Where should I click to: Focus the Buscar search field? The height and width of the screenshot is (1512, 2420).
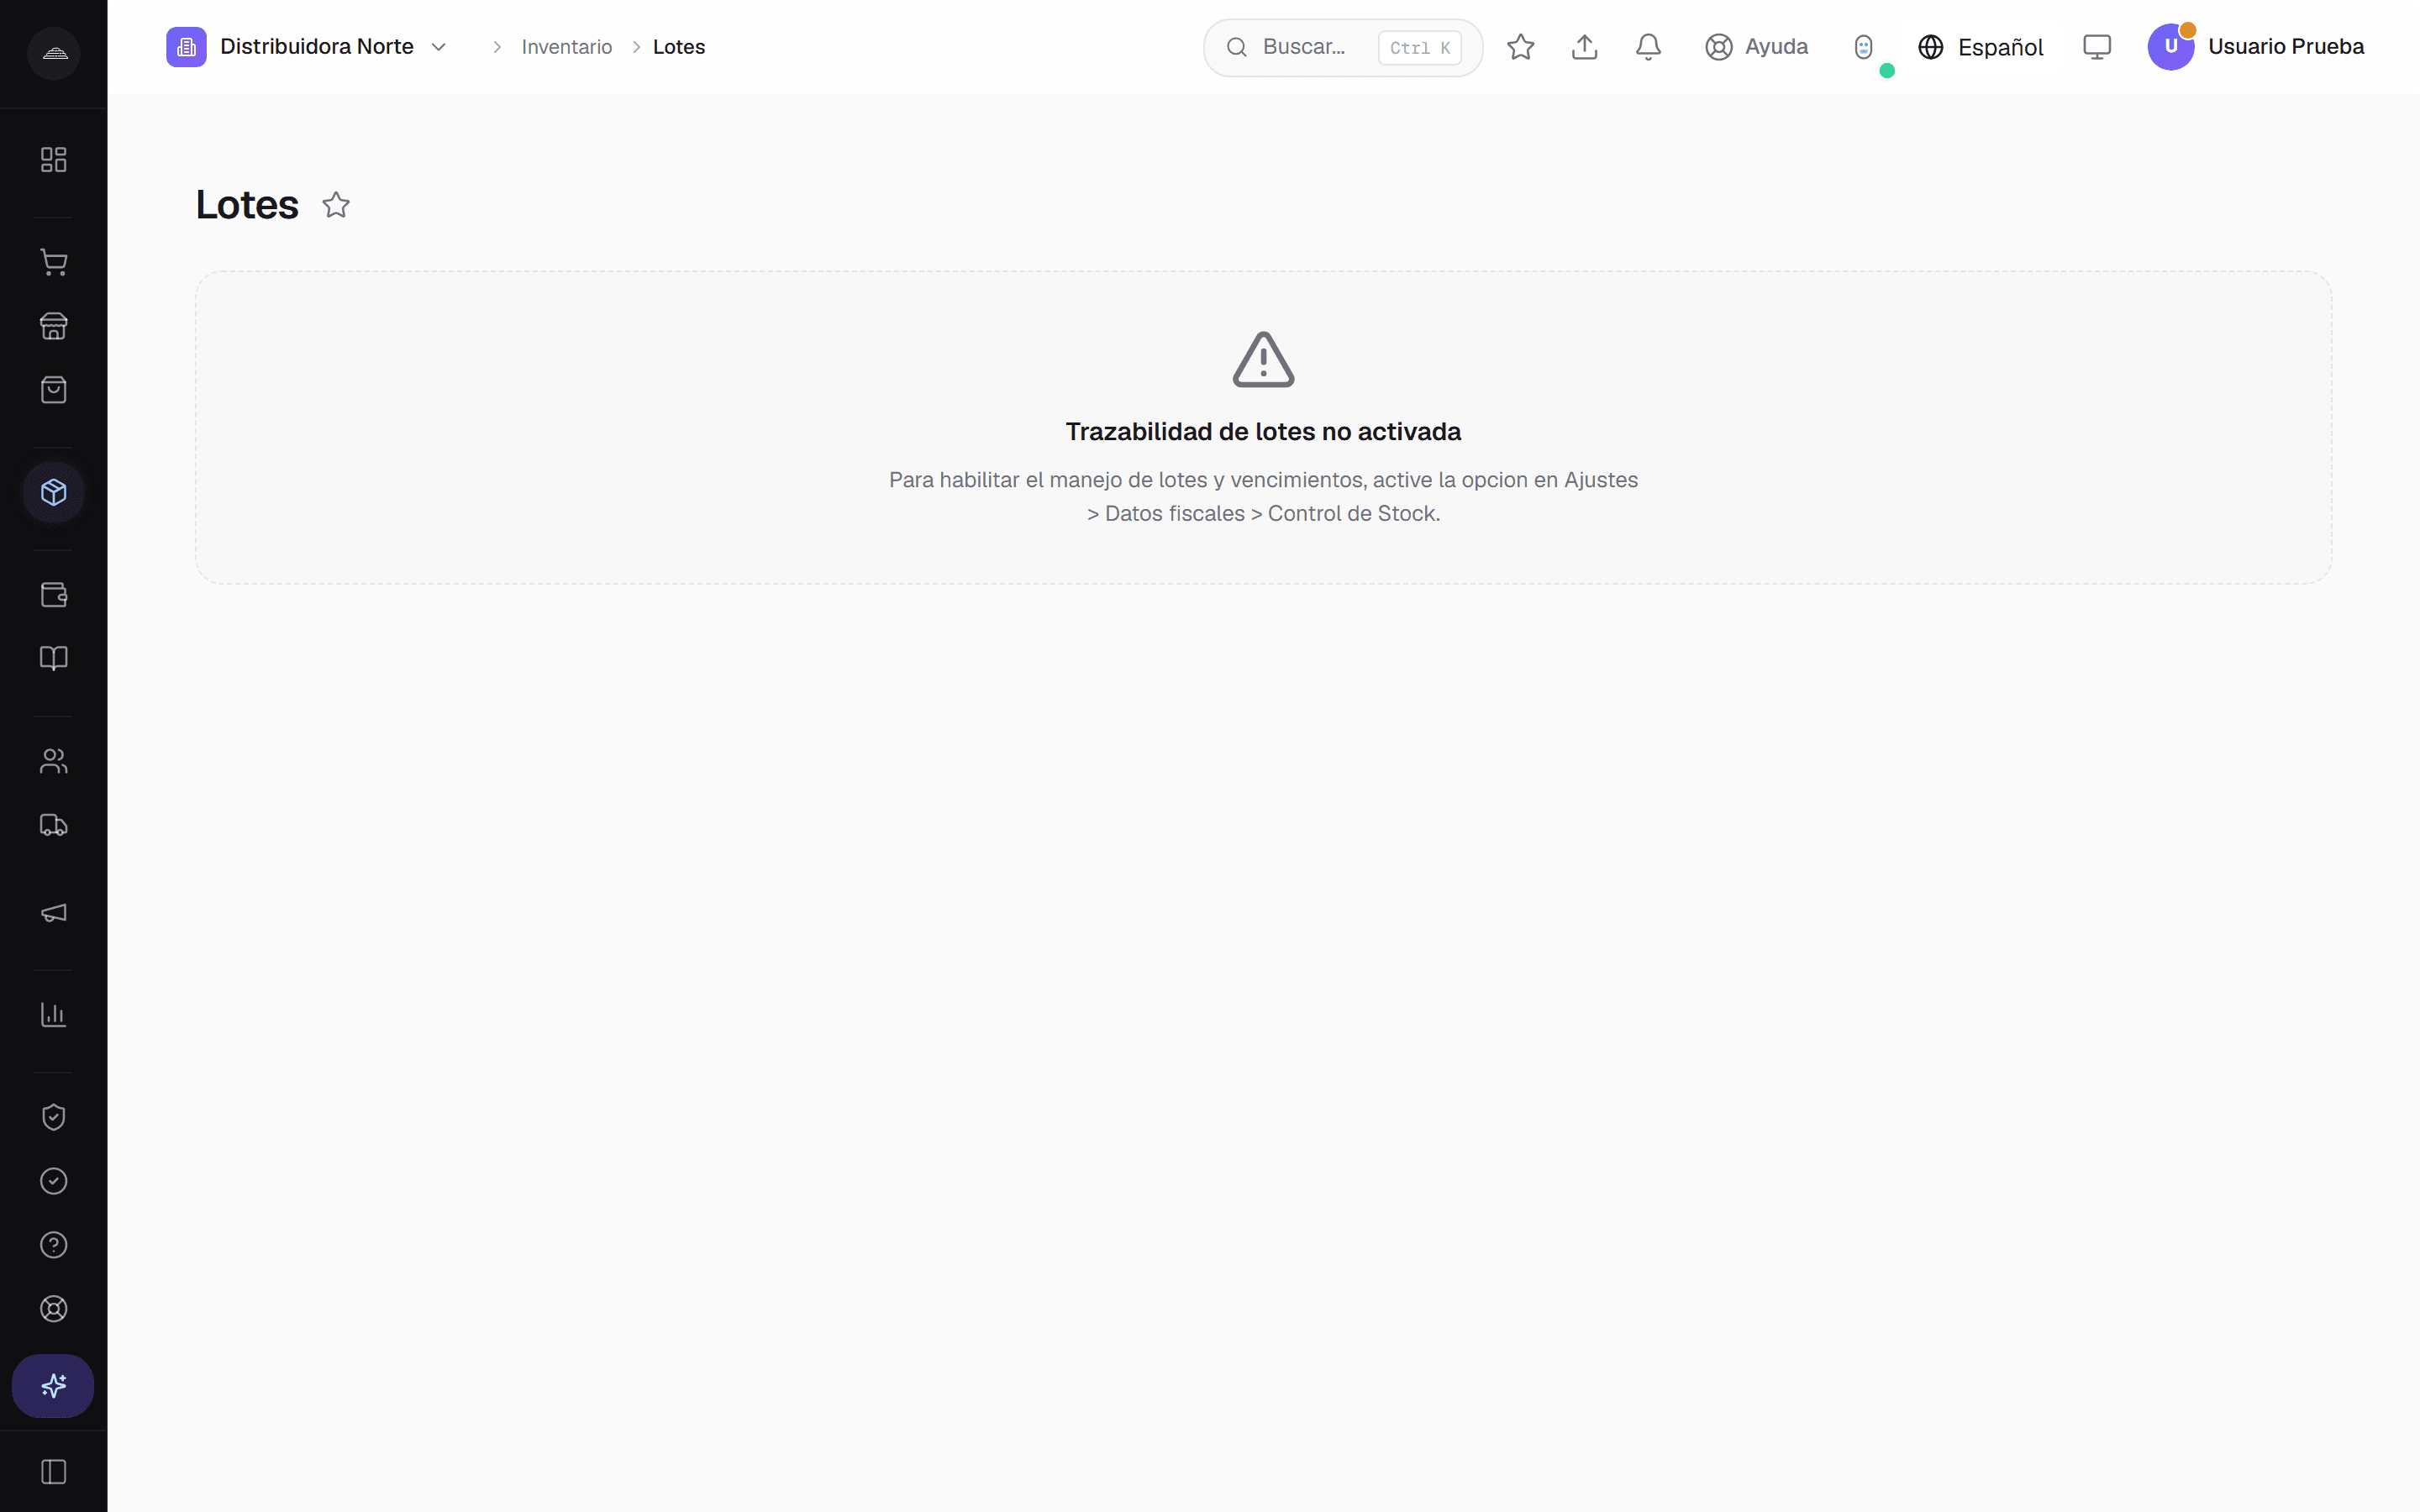pyautogui.click(x=1343, y=47)
